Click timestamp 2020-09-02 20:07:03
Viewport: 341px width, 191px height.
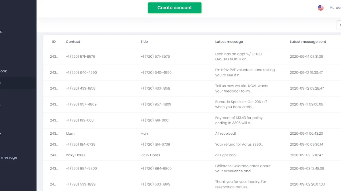pos(307,184)
